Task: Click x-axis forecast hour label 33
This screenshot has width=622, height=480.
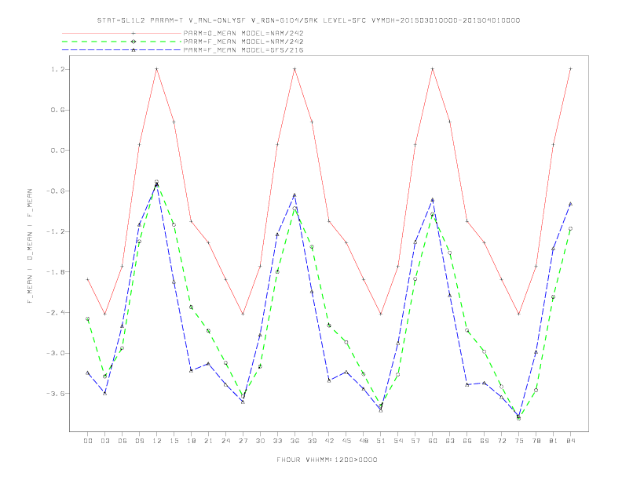Action: [277, 441]
